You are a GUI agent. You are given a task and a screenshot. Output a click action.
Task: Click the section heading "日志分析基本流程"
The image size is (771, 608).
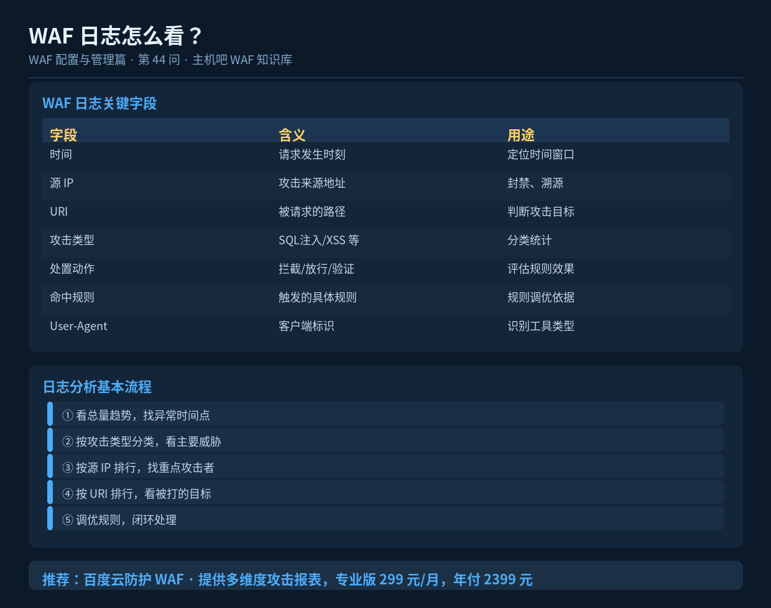97,387
